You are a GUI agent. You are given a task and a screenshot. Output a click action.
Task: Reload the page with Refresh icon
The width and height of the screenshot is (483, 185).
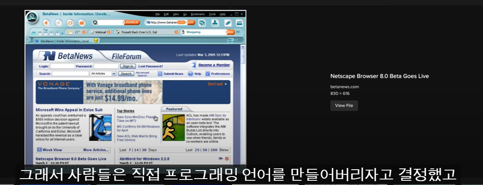pyautogui.click(x=70, y=23)
